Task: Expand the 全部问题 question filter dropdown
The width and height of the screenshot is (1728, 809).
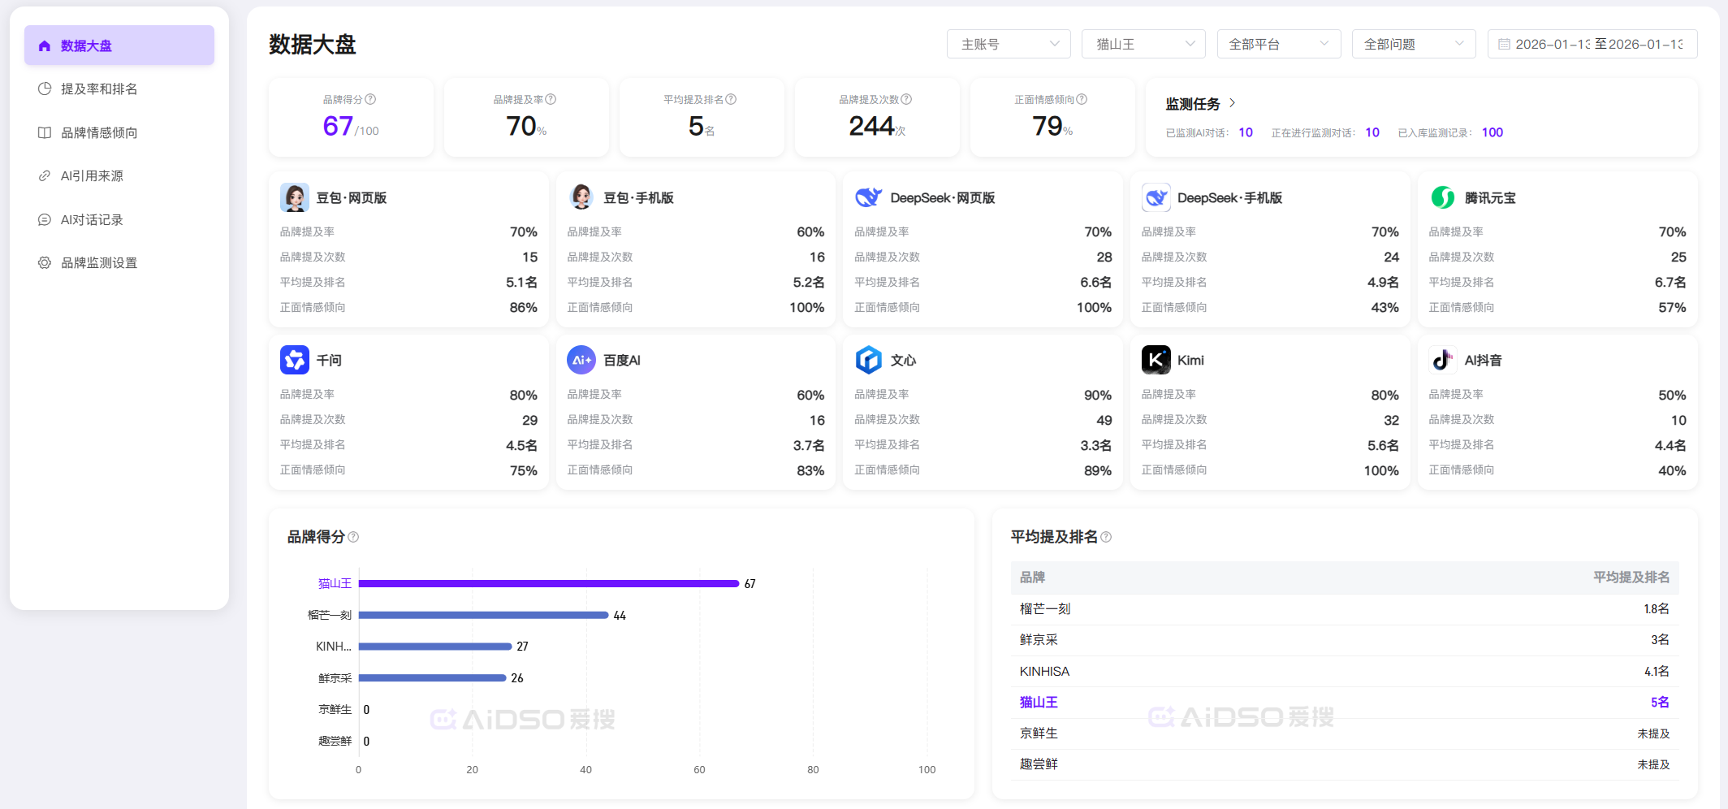Action: (x=1413, y=44)
